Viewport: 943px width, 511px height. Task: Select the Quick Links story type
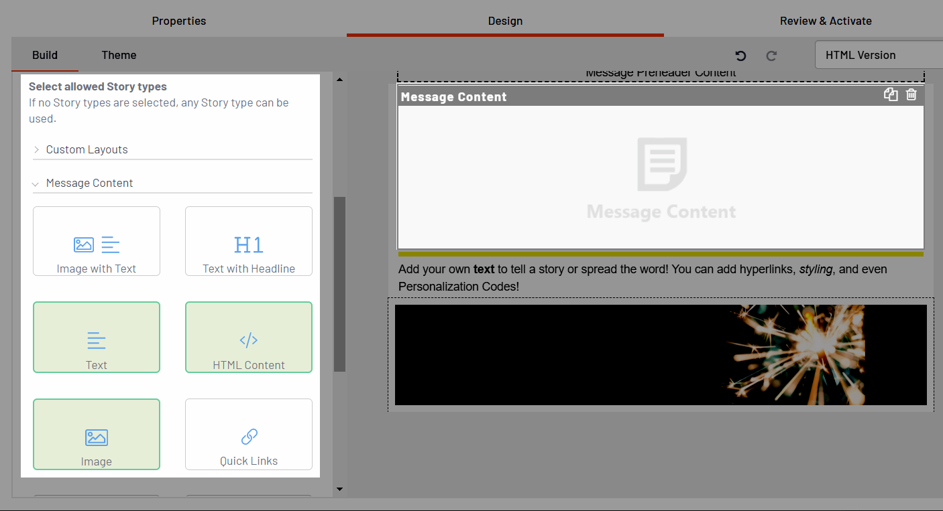point(248,434)
